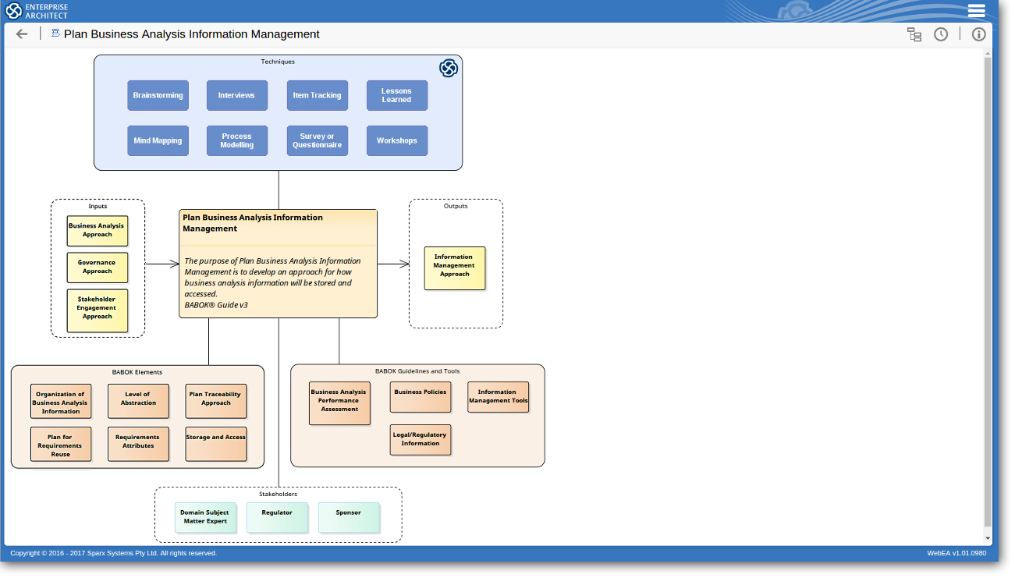Click the diagram icon beside page title
Image resolution: width=1022 pixels, height=585 pixels.
click(55, 33)
